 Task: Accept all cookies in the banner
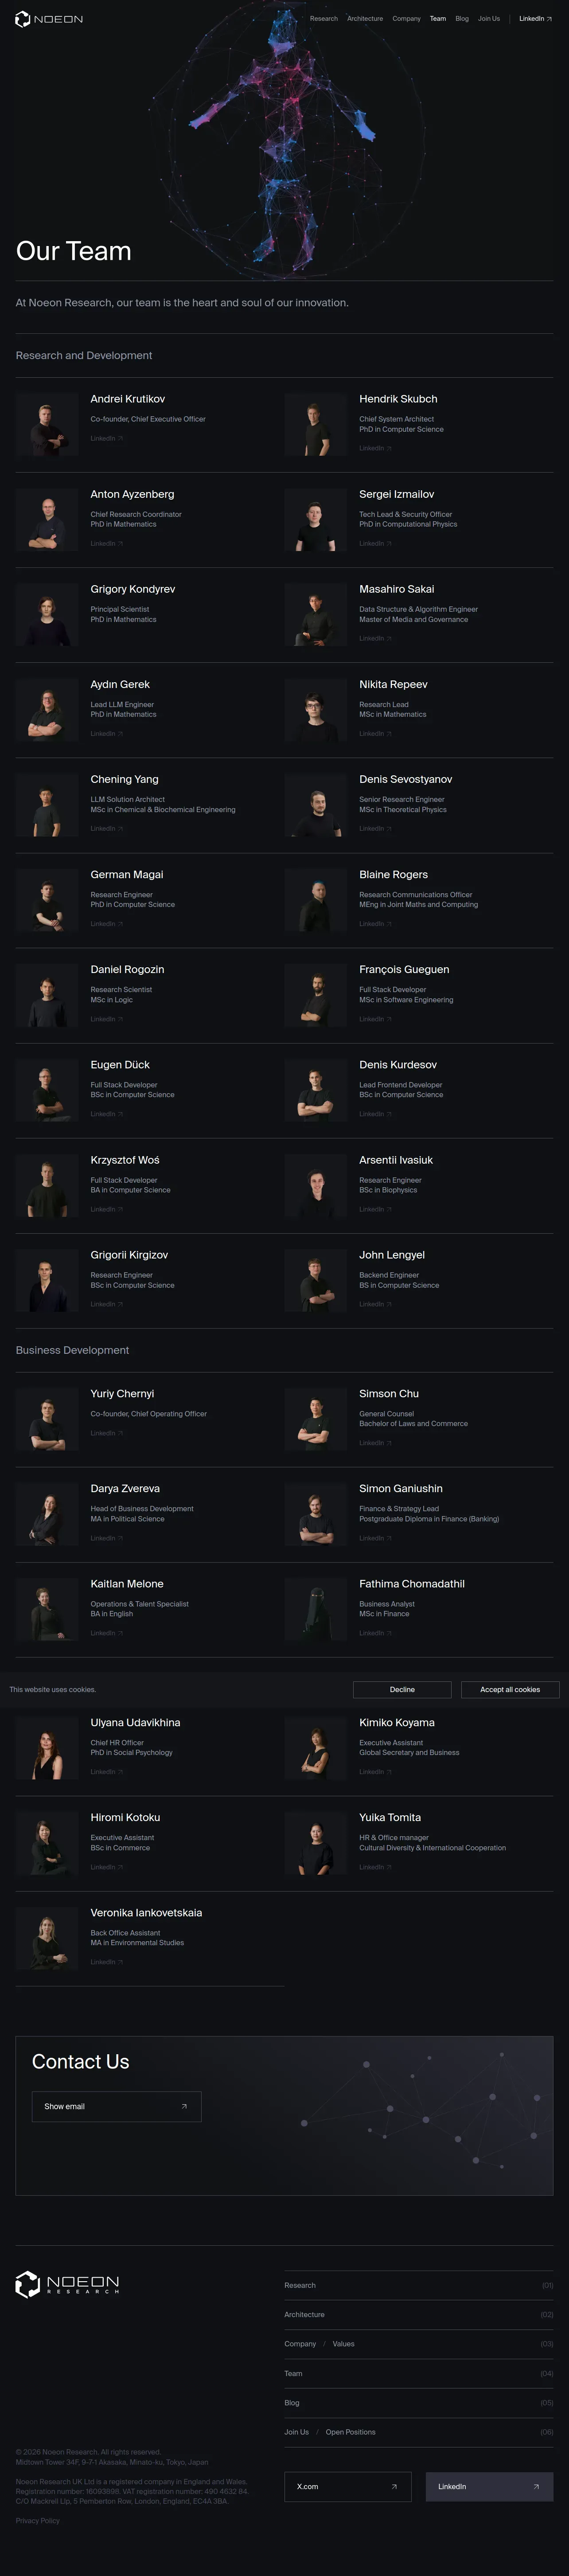[x=510, y=1689]
